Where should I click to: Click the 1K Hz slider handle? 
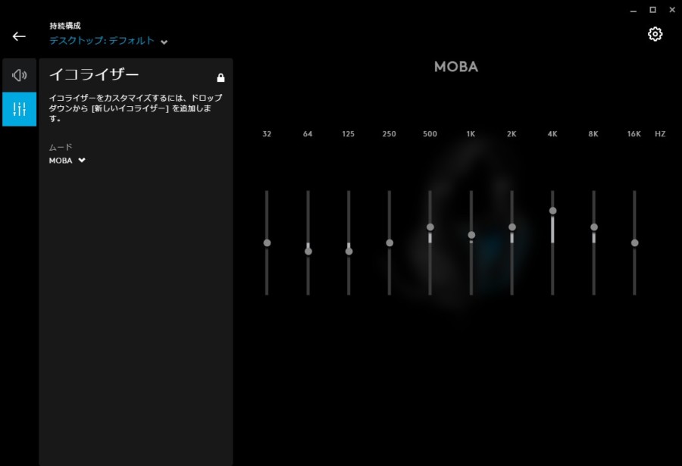coord(471,235)
